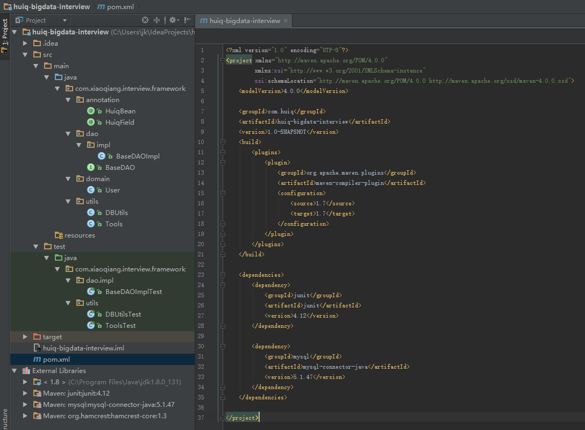Click the DBUtilsTest class icon
585x430 pixels.
[91, 314]
